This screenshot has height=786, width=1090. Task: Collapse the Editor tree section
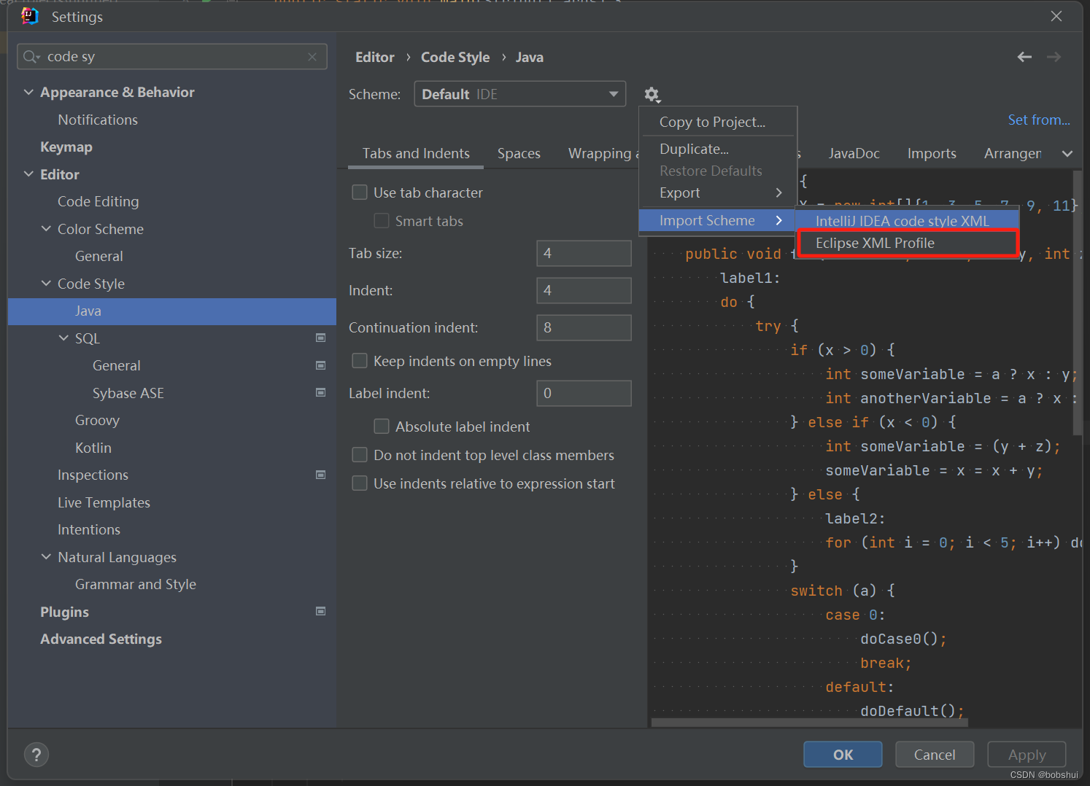click(28, 174)
